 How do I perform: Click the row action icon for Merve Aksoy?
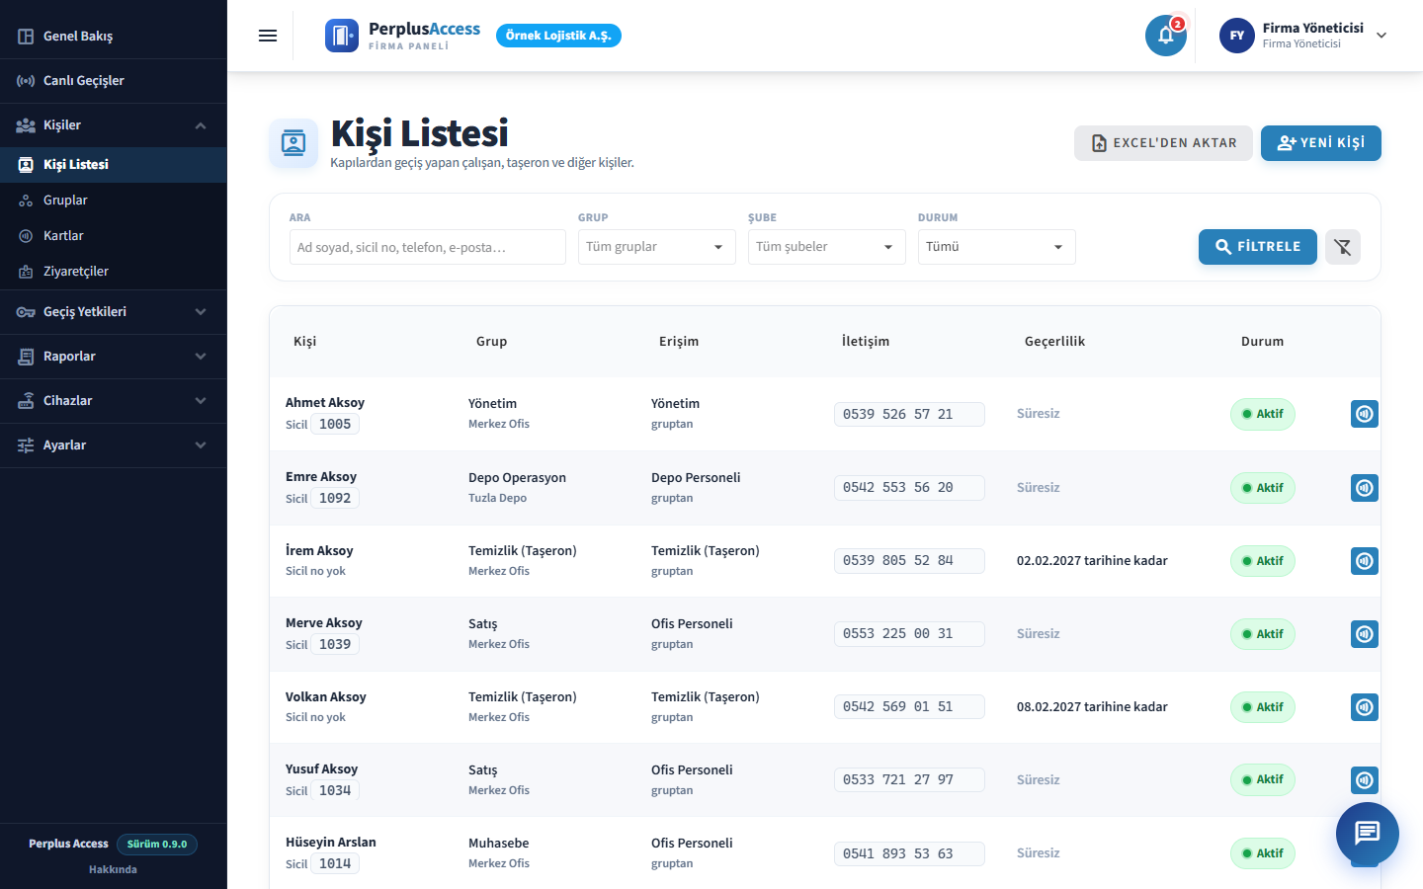pyautogui.click(x=1365, y=634)
